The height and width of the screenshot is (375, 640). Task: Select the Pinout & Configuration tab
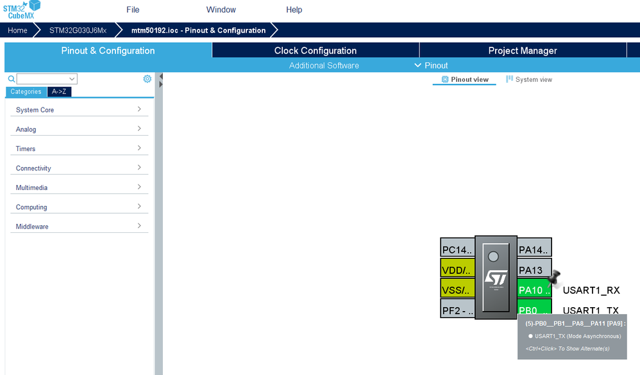click(108, 51)
